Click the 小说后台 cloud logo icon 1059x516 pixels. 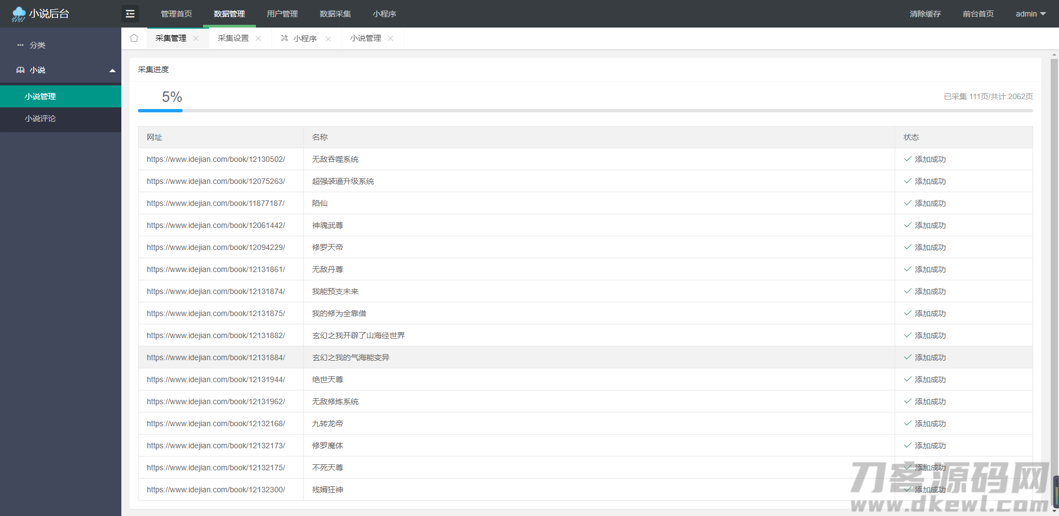(x=19, y=14)
